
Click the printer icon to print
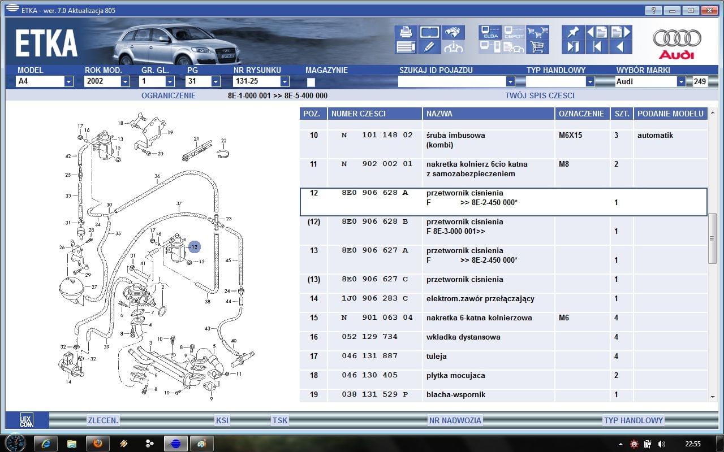tap(406, 32)
